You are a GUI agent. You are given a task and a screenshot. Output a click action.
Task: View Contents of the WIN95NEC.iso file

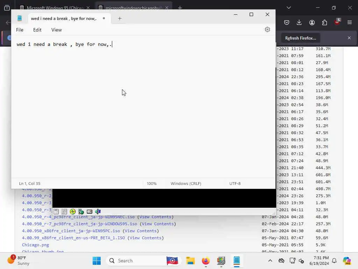[155, 217]
